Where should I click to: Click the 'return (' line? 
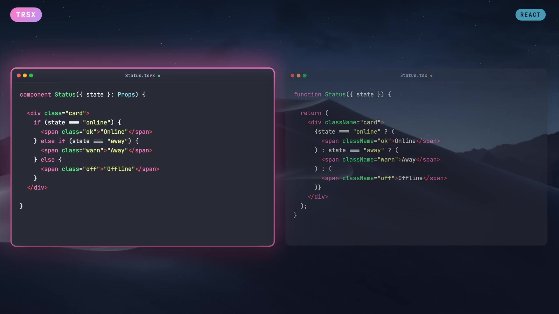(x=314, y=113)
